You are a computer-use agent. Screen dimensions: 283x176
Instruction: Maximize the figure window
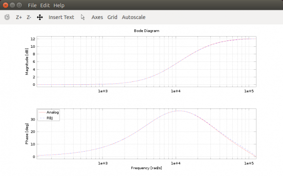(19, 5)
